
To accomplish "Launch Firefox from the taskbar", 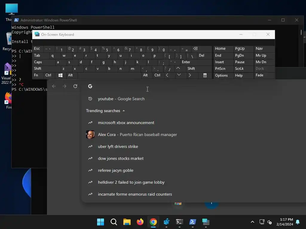I will (x=140, y=222).
